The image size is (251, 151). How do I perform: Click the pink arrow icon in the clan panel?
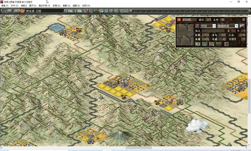pyautogui.click(x=242, y=26)
